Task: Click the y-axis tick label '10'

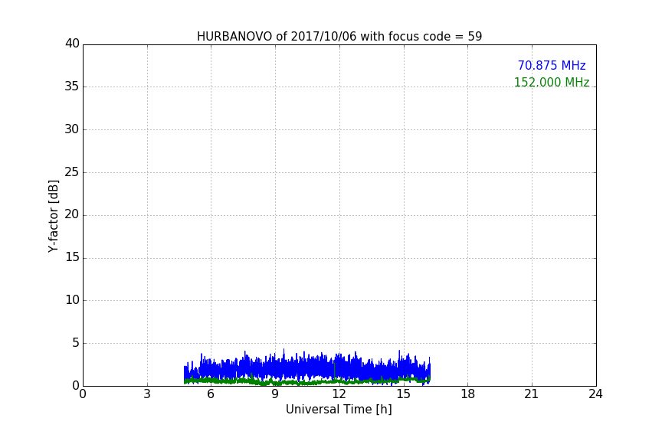Action: pos(72,300)
